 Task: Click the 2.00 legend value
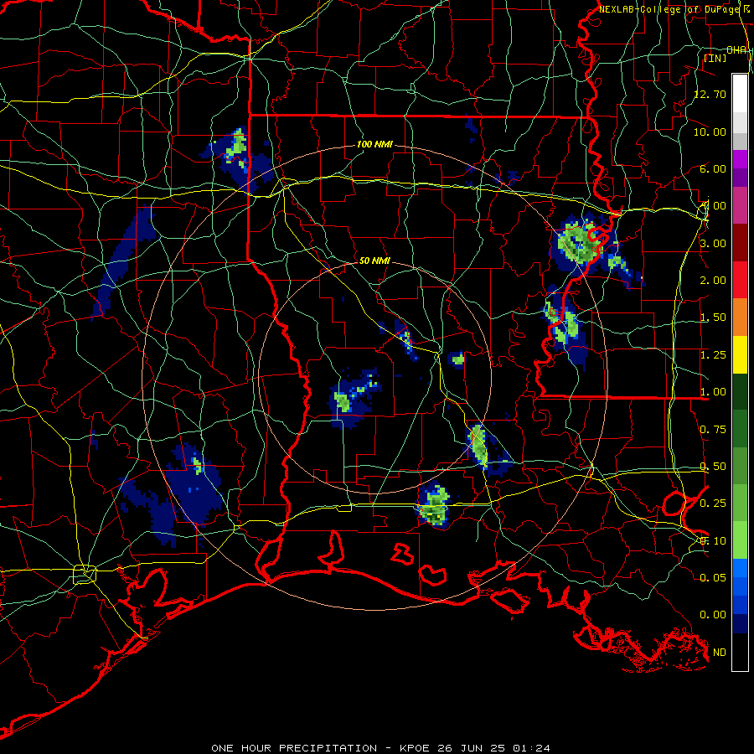click(x=713, y=281)
